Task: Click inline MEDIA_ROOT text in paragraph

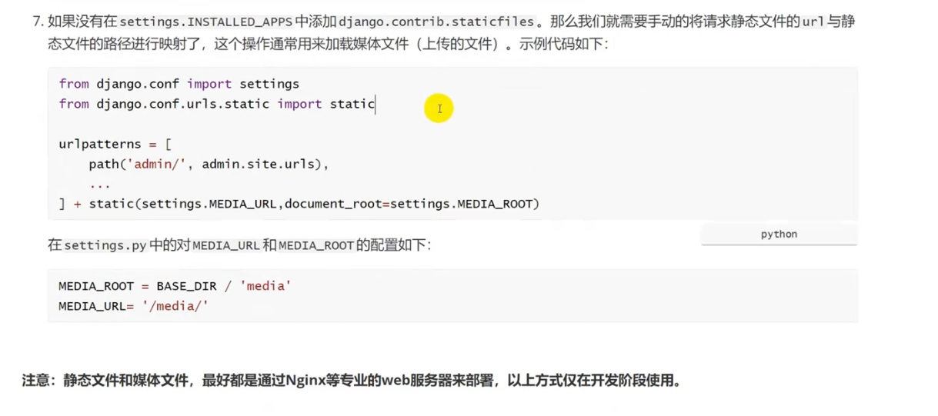Action: click(x=316, y=246)
